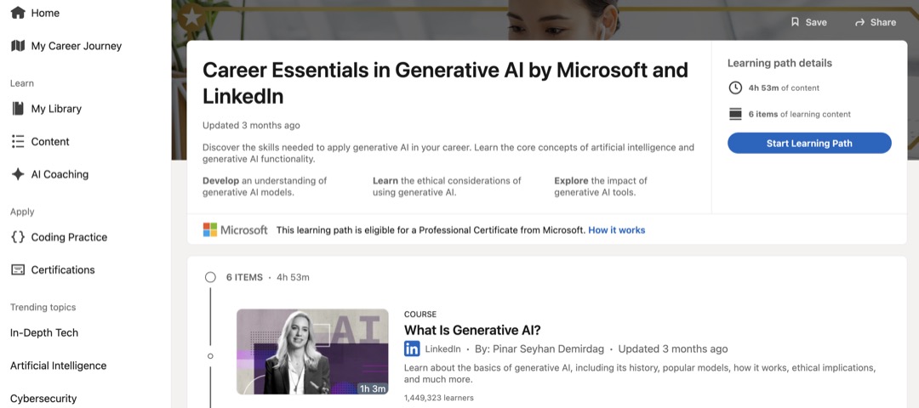Click the Certifications certificate icon

click(18, 269)
